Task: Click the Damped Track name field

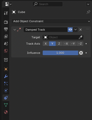Action: click(x=46, y=30)
